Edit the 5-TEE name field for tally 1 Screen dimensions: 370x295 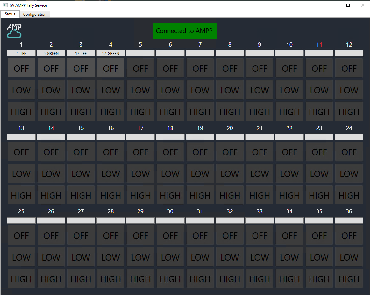click(21, 54)
